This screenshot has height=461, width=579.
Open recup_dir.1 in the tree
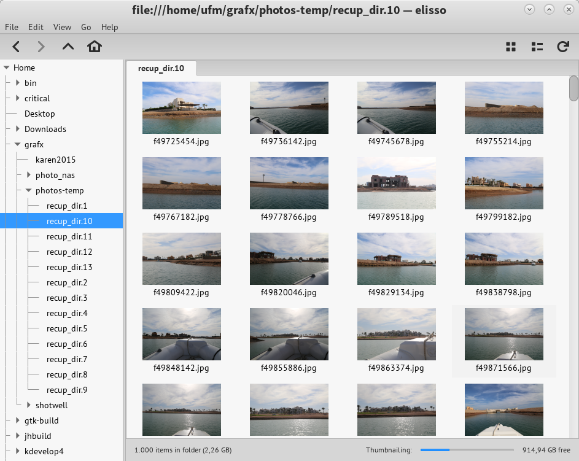[x=67, y=206]
